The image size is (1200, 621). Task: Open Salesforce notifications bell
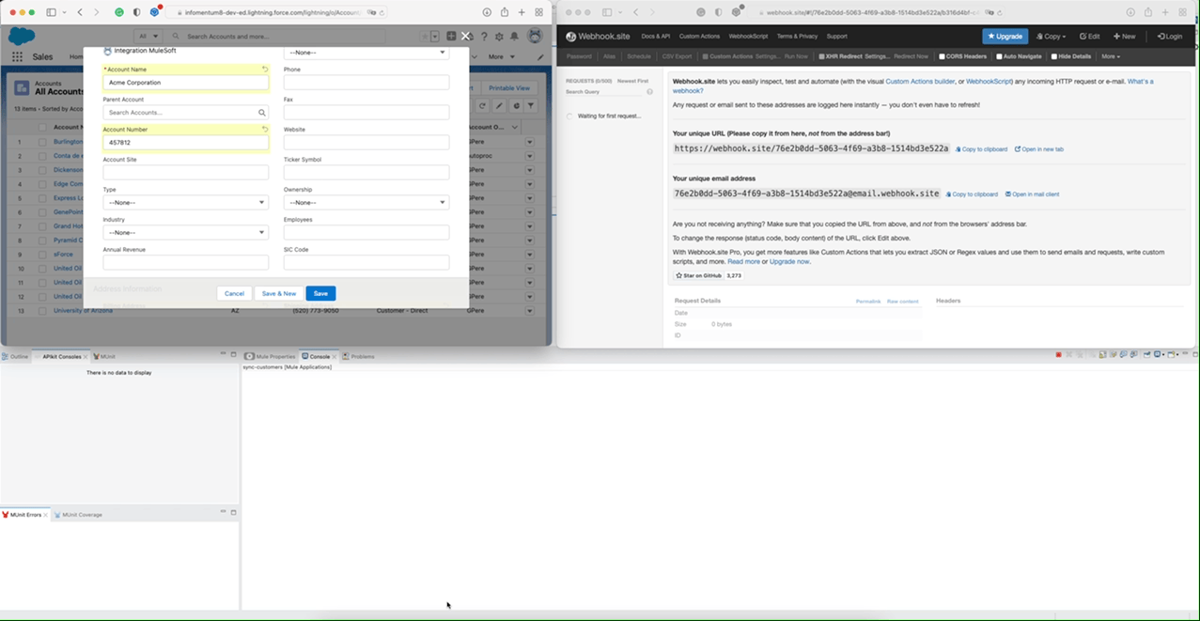[514, 37]
